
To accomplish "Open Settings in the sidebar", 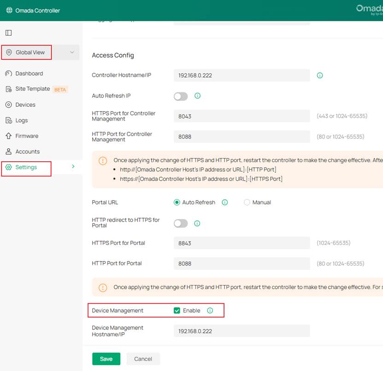I will (x=26, y=167).
